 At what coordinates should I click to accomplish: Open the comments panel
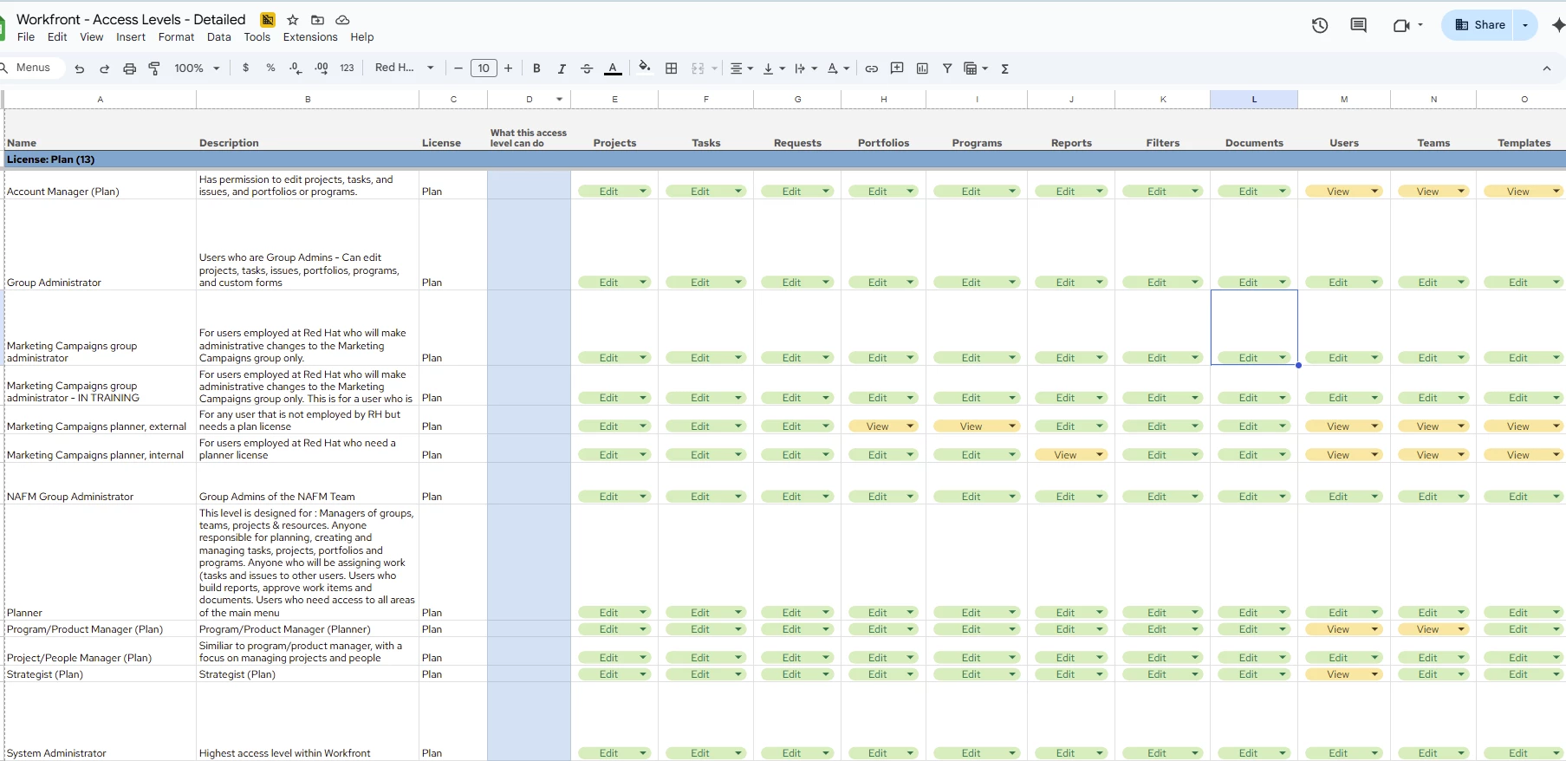[x=1359, y=25]
